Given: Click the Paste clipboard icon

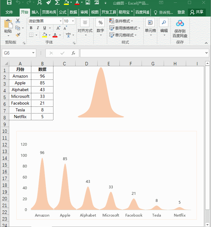Looking at the screenshot, I should coord(8,24).
